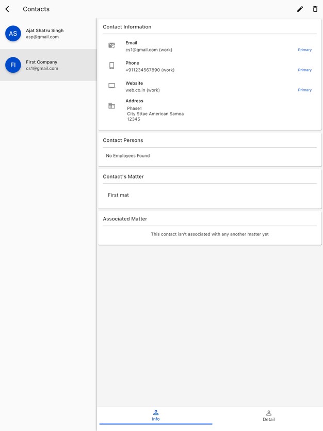Select Ajat Shatru Singh contact
323x431 pixels.
click(x=45, y=34)
